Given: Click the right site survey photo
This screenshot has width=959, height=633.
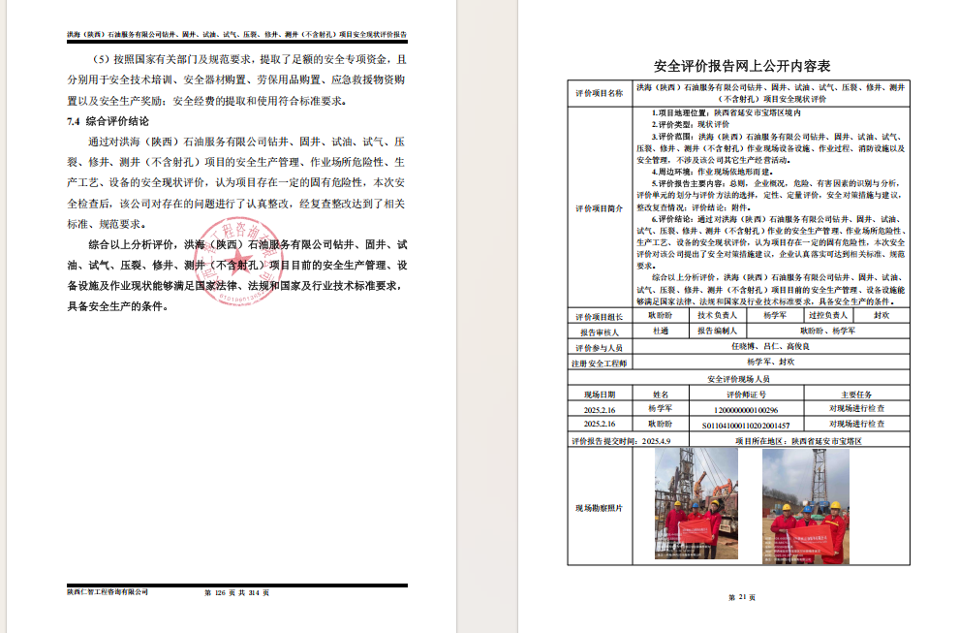Looking at the screenshot, I should (x=805, y=505).
